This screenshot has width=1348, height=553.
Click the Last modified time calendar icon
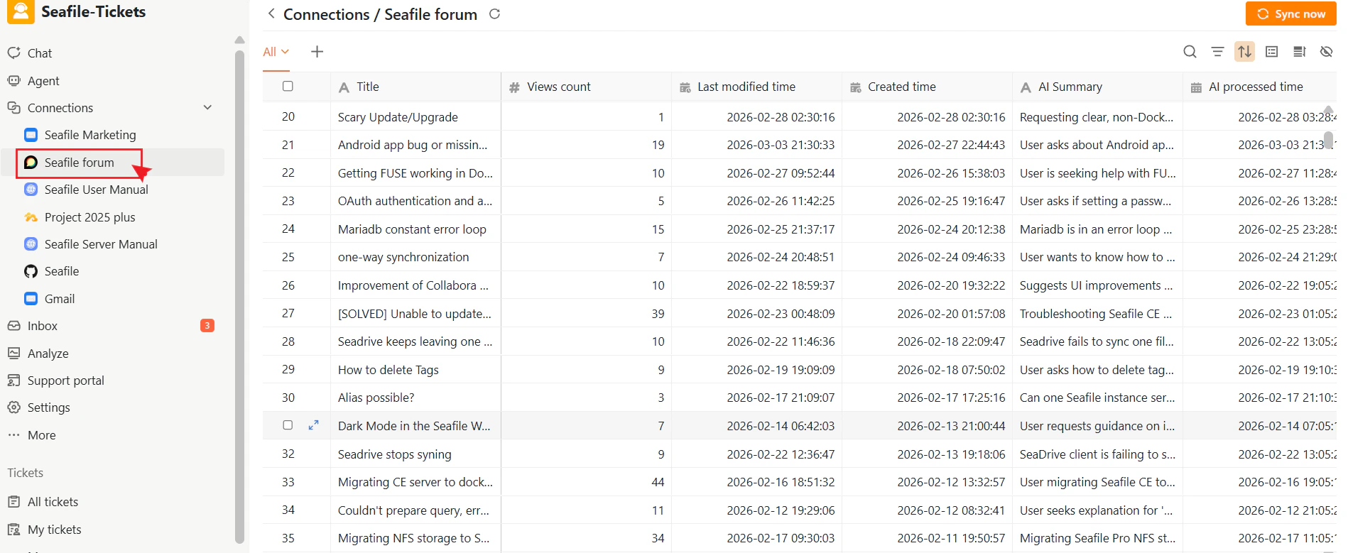tap(685, 87)
